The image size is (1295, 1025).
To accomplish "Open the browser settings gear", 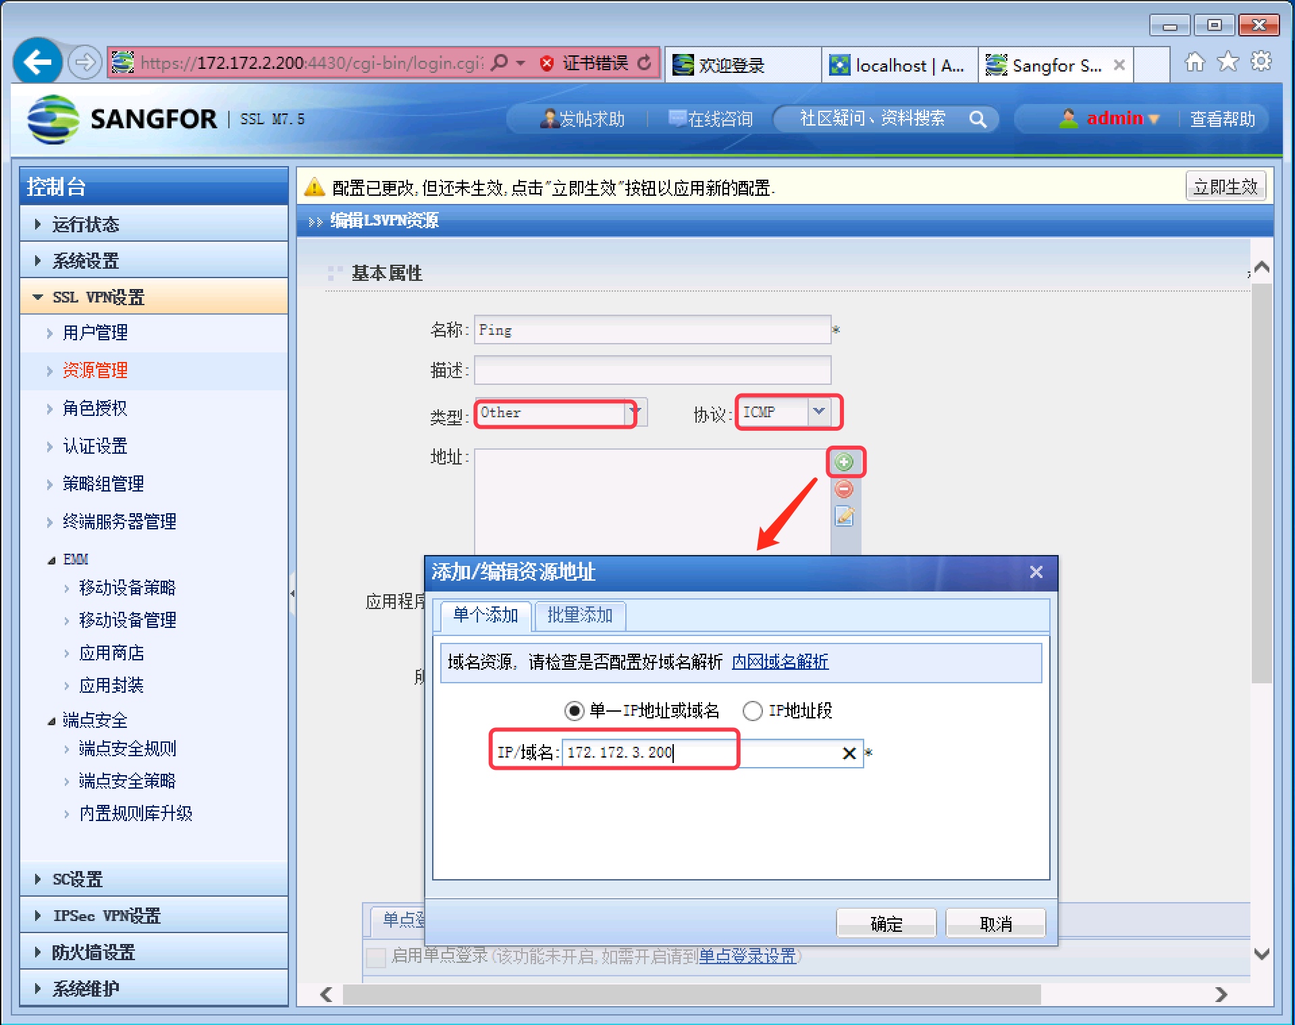I will click(x=1261, y=61).
